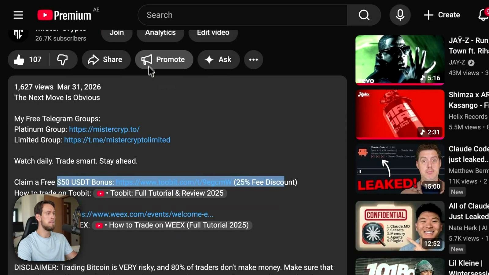Viewport: 489px width, 275px height.
Task: Open the toobit.com bonus link
Action: point(174,182)
